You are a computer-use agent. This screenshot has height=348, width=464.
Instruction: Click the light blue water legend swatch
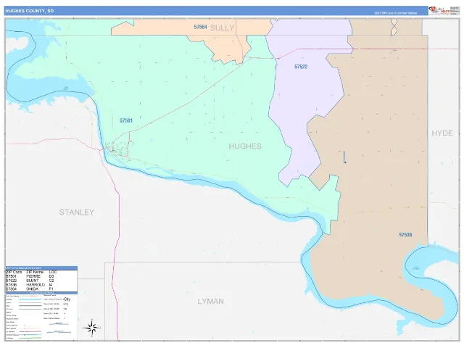pos(30,299)
